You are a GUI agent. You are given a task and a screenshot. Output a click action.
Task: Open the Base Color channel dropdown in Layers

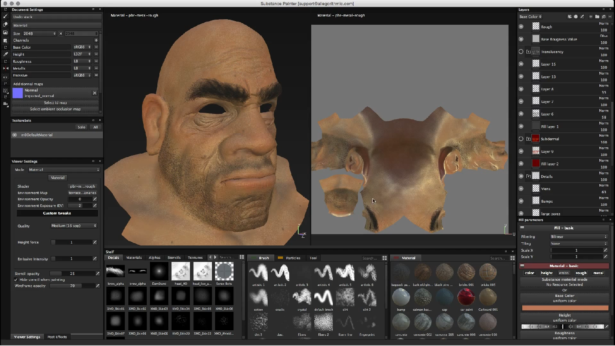click(530, 16)
